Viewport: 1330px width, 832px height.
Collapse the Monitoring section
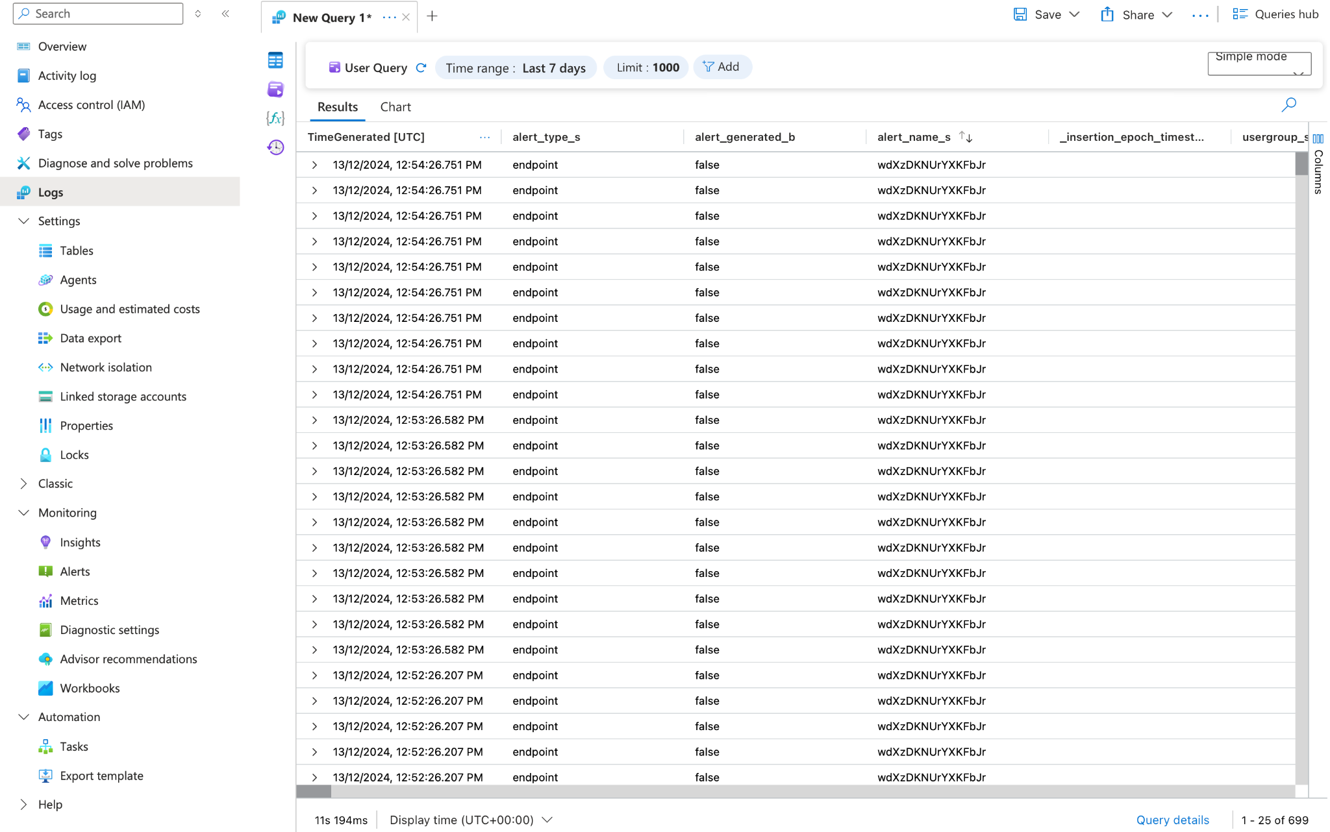pyautogui.click(x=24, y=513)
